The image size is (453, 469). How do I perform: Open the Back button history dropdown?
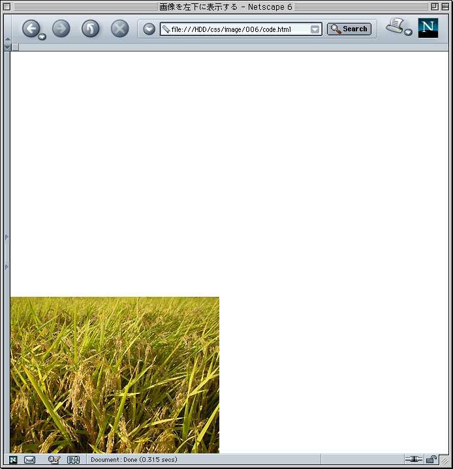42,37
